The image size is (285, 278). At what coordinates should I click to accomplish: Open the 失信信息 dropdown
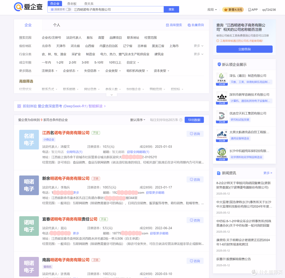(92, 71)
